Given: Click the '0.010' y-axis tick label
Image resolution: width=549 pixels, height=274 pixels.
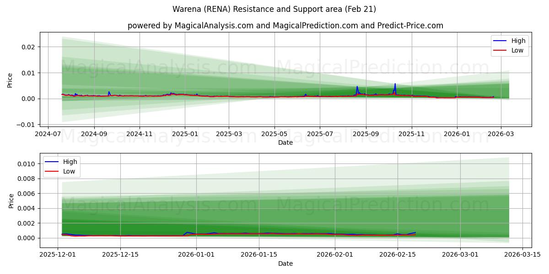Looking at the screenshot, I should pos(27,164).
